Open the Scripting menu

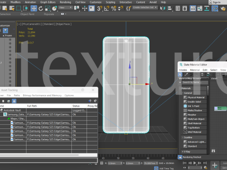tap(111, 2)
